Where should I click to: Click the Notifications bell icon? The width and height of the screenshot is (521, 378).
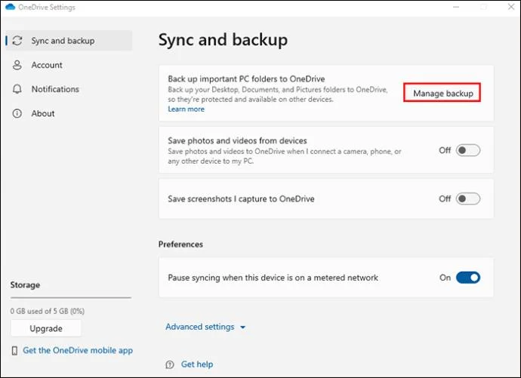(17, 89)
